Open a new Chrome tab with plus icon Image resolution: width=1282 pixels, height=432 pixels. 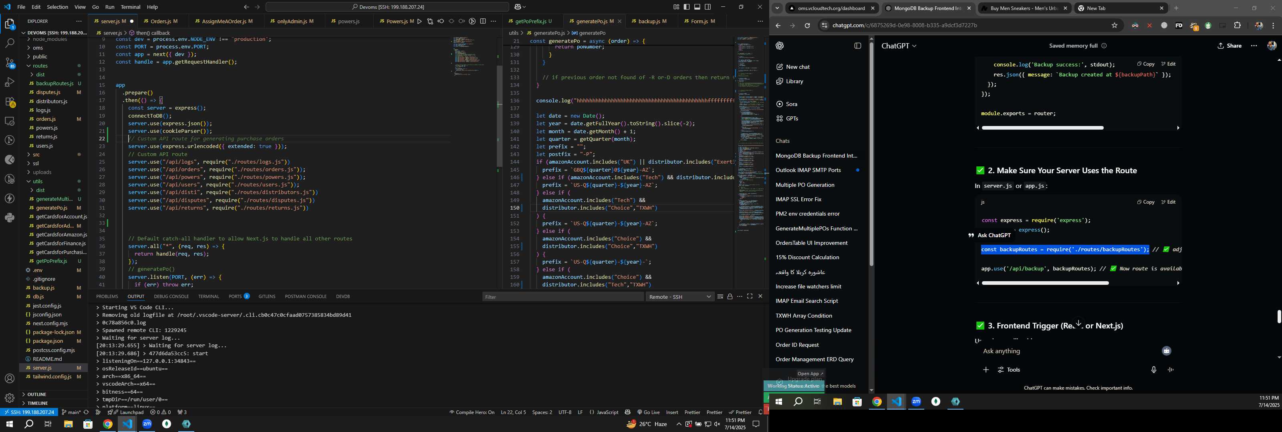click(x=1177, y=8)
